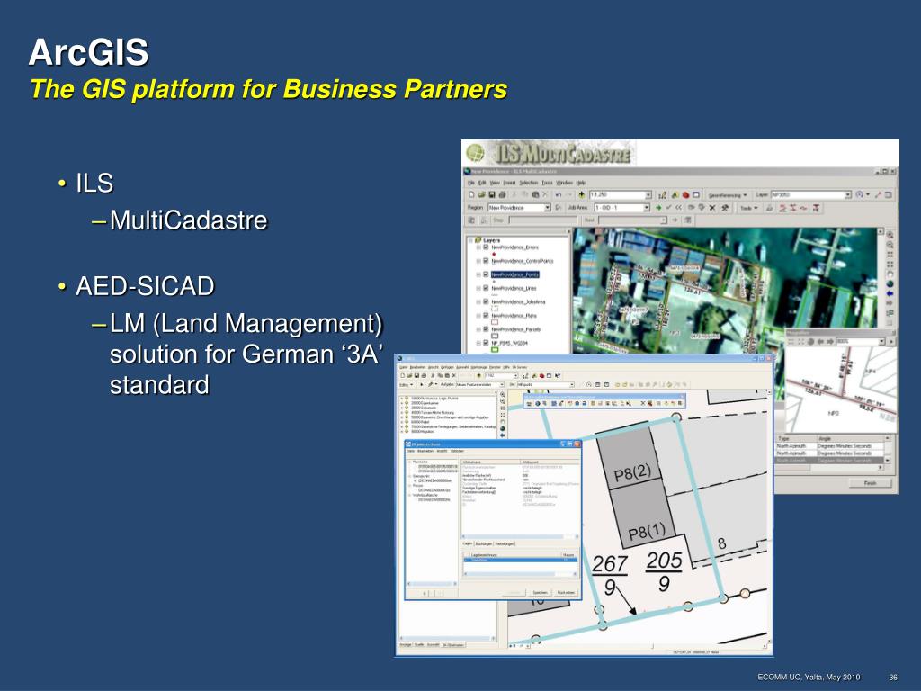
Task: Expand the 20000 Eigentümer tree node
Action: tap(401, 403)
